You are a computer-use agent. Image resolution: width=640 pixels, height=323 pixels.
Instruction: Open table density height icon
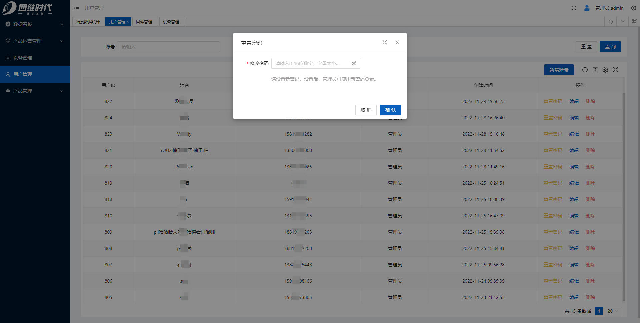[595, 70]
